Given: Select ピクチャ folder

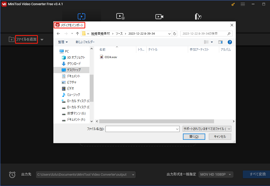Looking at the screenshot, I should [x=69, y=82].
